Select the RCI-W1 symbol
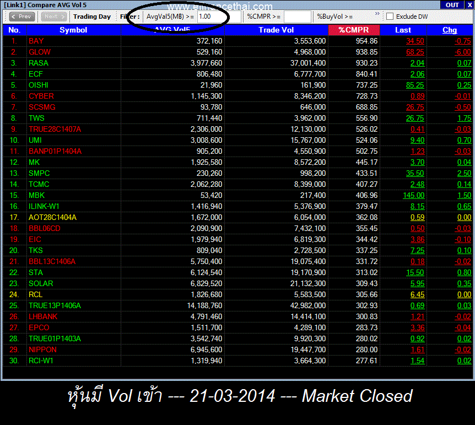Screen dimensions: 475x425 pyautogui.click(x=41, y=361)
